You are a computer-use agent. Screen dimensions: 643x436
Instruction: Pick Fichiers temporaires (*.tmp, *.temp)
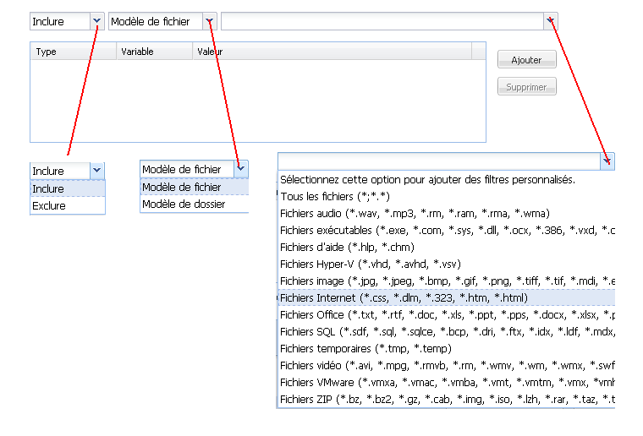click(365, 348)
